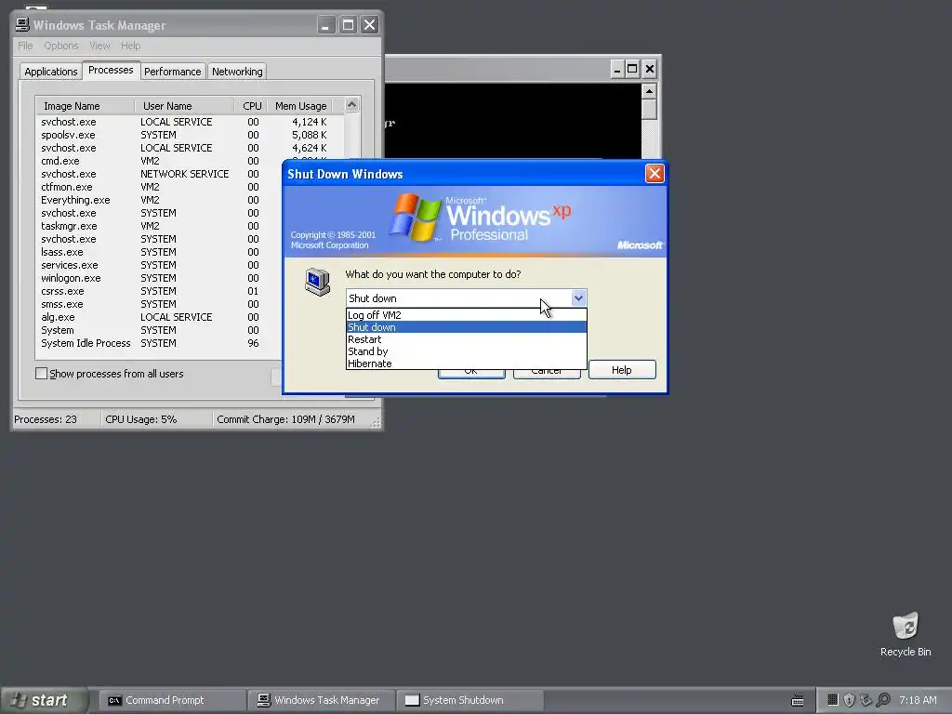Image resolution: width=952 pixels, height=714 pixels.
Task: Open the shutdown action dropdown arrow
Action: (578, 298)
